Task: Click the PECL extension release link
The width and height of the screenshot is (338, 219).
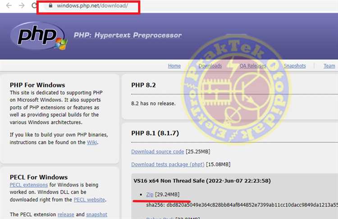Action: pyautogui.click(x=66, y=214)
